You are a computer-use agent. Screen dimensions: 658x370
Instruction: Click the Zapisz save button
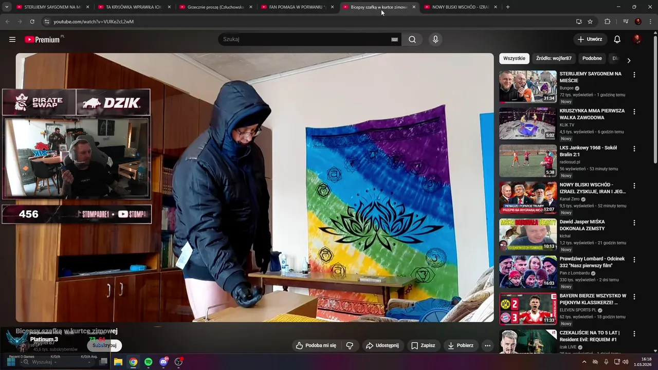[423, 345]
